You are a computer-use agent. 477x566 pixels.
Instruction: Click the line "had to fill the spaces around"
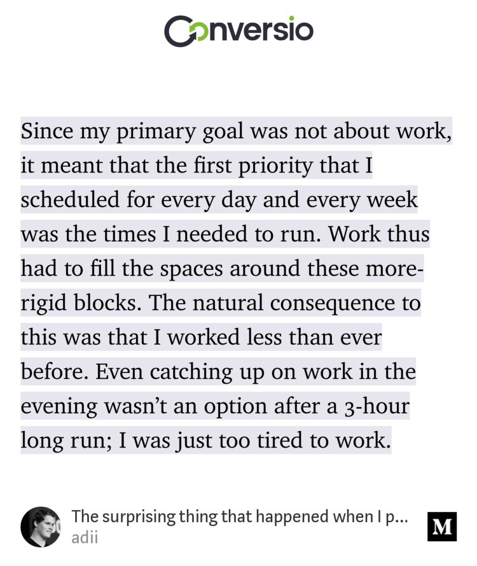tap(222, 268)
